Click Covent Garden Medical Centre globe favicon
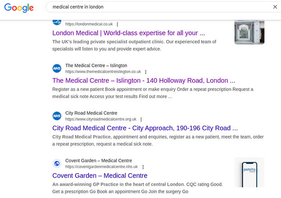Viewport: 281px width, 198px height. click(x=57, y=163)
